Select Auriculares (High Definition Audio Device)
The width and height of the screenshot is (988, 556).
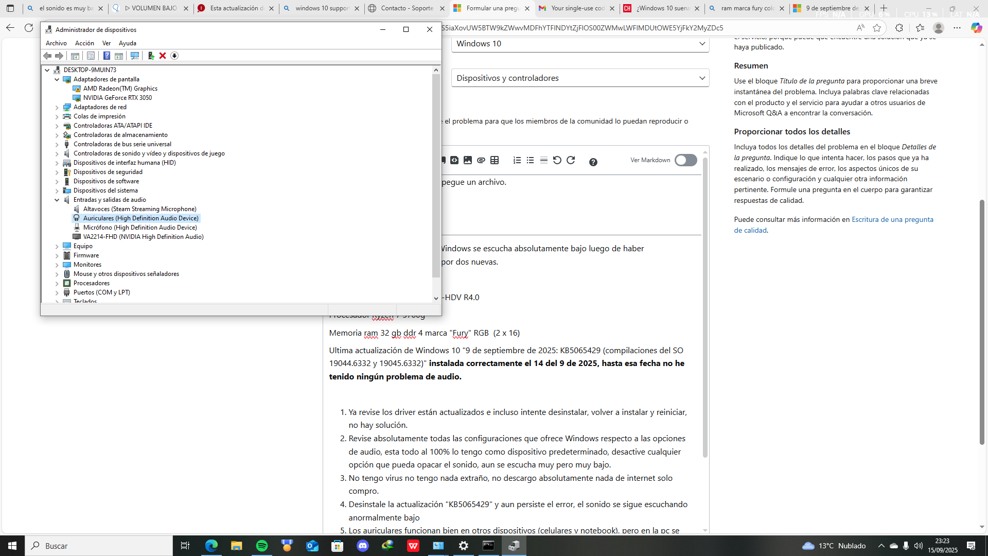click(x=140, y=218)
